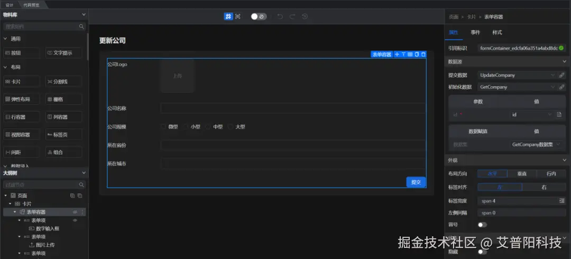
Task: Pick the 列容器 component from 物料库
Action: tap(64, 117)
